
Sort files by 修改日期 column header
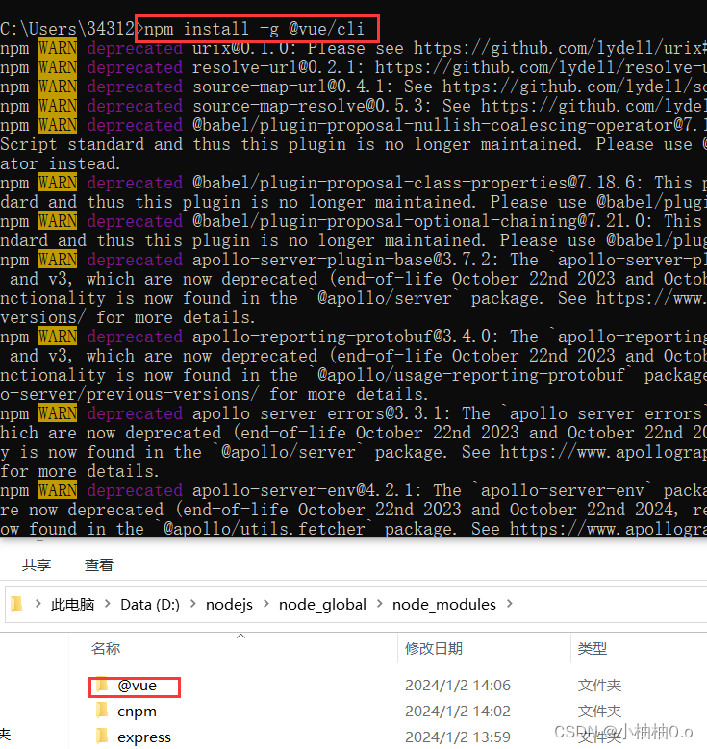coord(434,649)
